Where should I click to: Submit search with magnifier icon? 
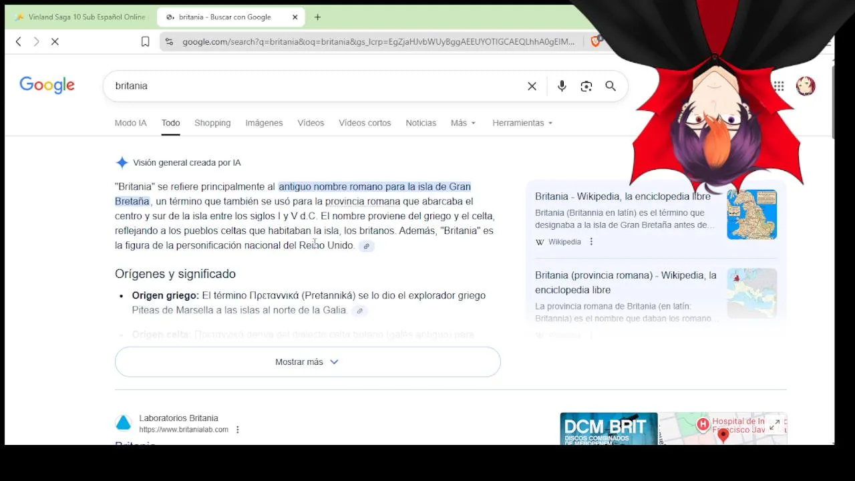(611, 86)
